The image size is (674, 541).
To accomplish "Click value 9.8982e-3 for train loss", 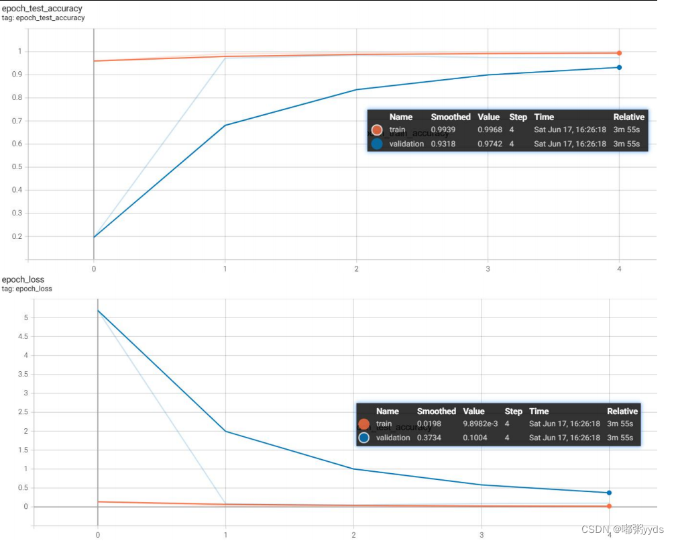I will coord(480,424).
